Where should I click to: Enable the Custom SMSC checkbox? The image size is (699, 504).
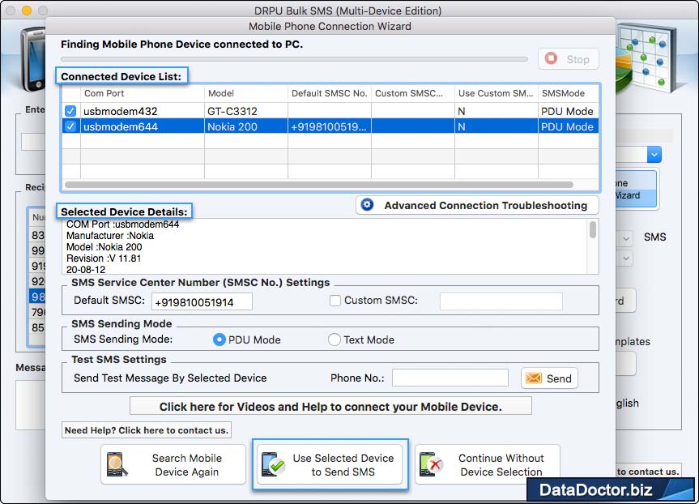pos(335,301)
